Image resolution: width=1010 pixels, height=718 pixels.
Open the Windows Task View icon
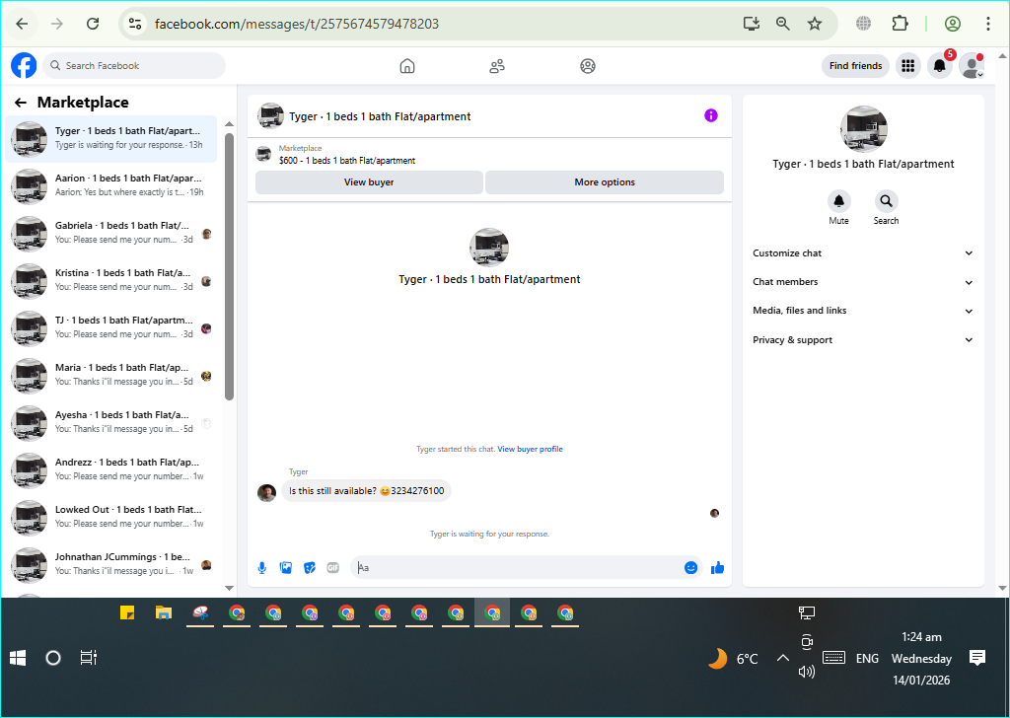click(88, 658)
